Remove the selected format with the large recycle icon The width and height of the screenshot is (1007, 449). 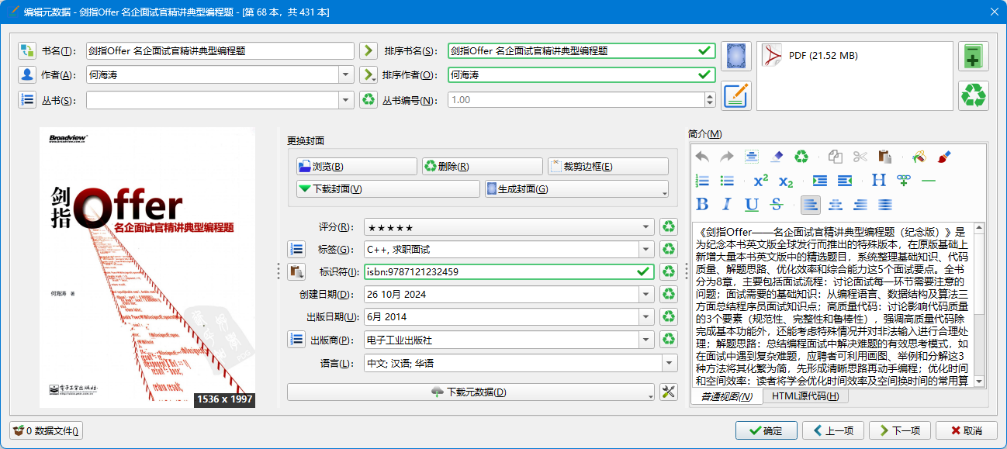(974, 95)
